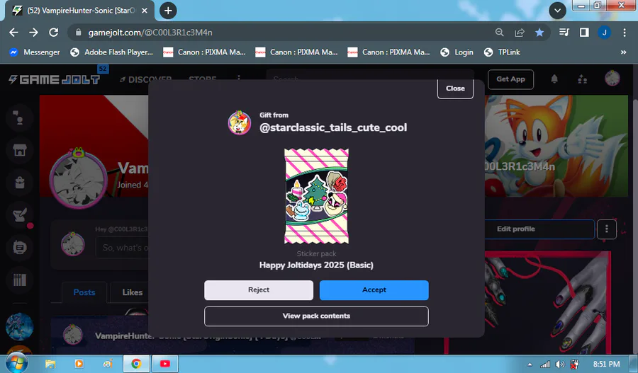This screenshot has width=638, height=373.
Task: Open the backpack icon in sidebar
Action: coord(19,183)
